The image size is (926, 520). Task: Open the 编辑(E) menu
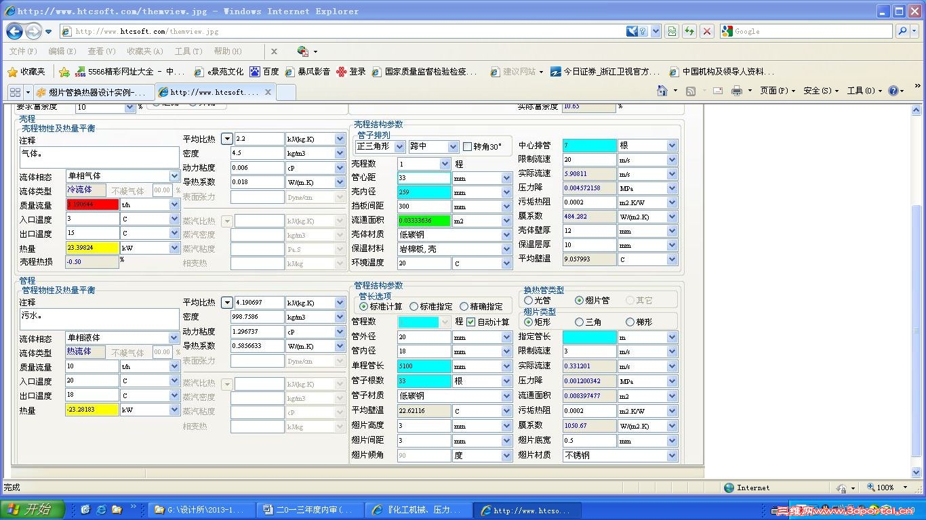pyautogui.click(x=62, y=51)
